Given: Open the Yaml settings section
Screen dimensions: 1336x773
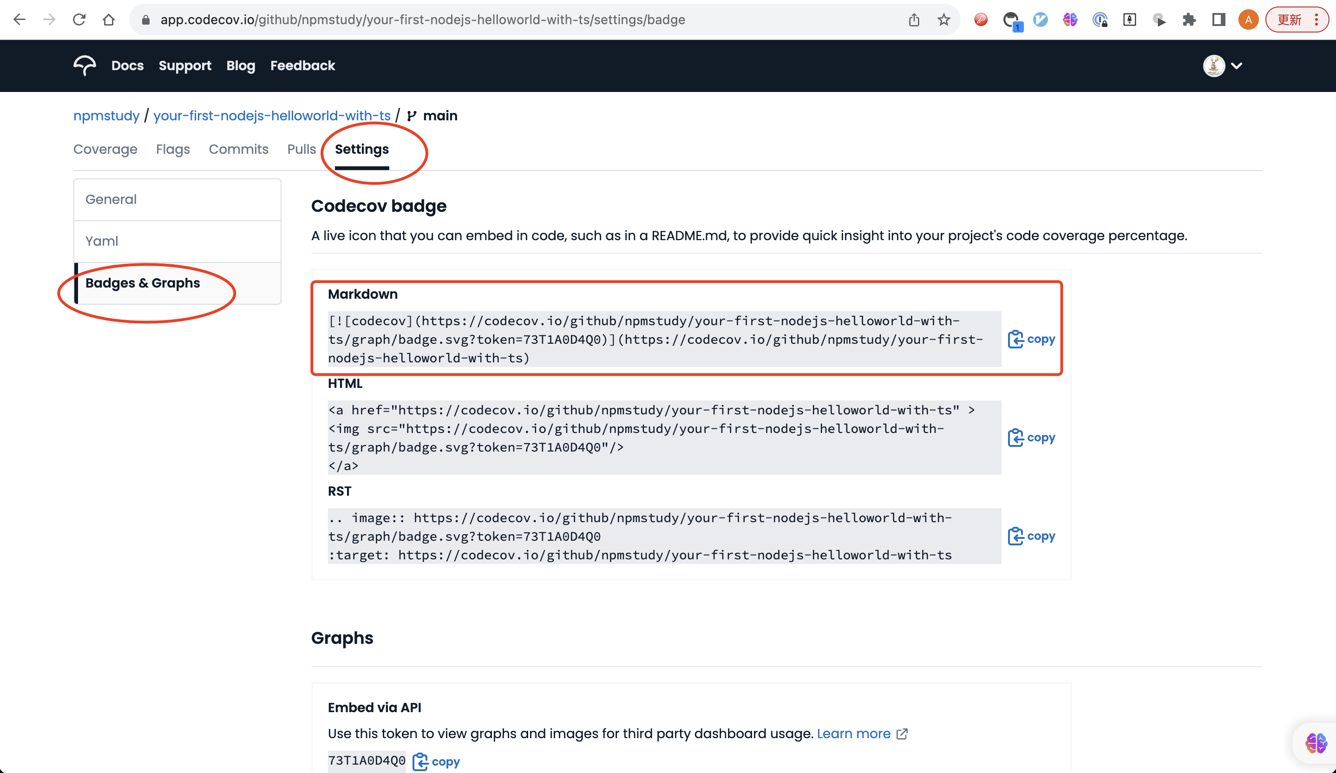Looking at the screenshot, I should click(177, 241).
